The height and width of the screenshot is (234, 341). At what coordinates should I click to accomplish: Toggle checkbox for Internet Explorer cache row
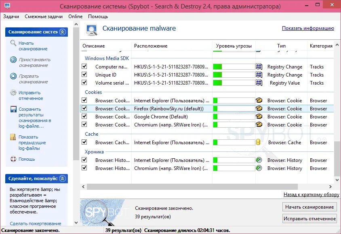pos(84,142)
